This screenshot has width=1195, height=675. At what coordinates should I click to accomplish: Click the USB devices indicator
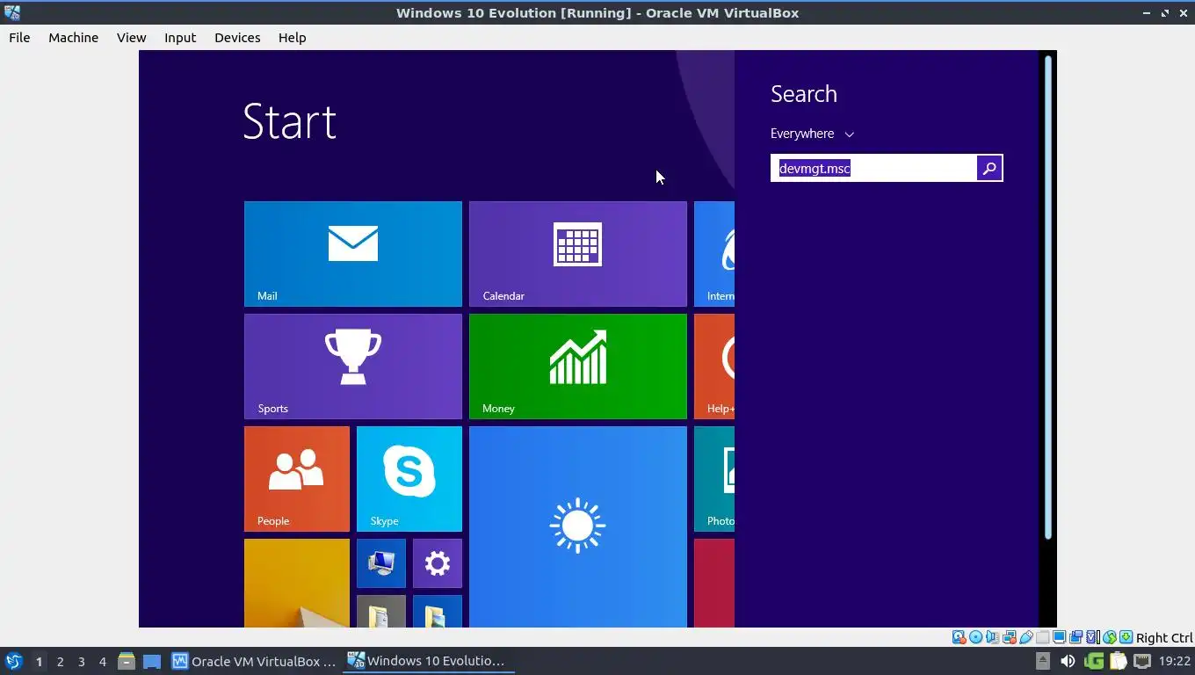point(1026,637)
